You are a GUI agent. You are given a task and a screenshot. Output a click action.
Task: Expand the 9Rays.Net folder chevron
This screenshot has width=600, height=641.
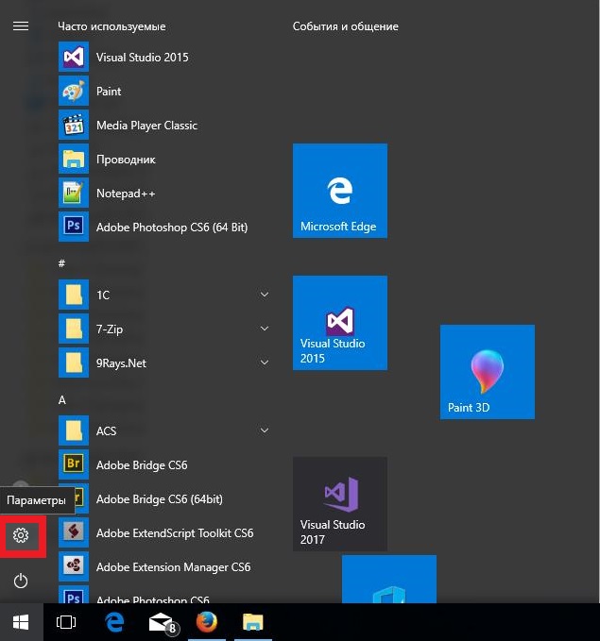click(x=265, y=363)
